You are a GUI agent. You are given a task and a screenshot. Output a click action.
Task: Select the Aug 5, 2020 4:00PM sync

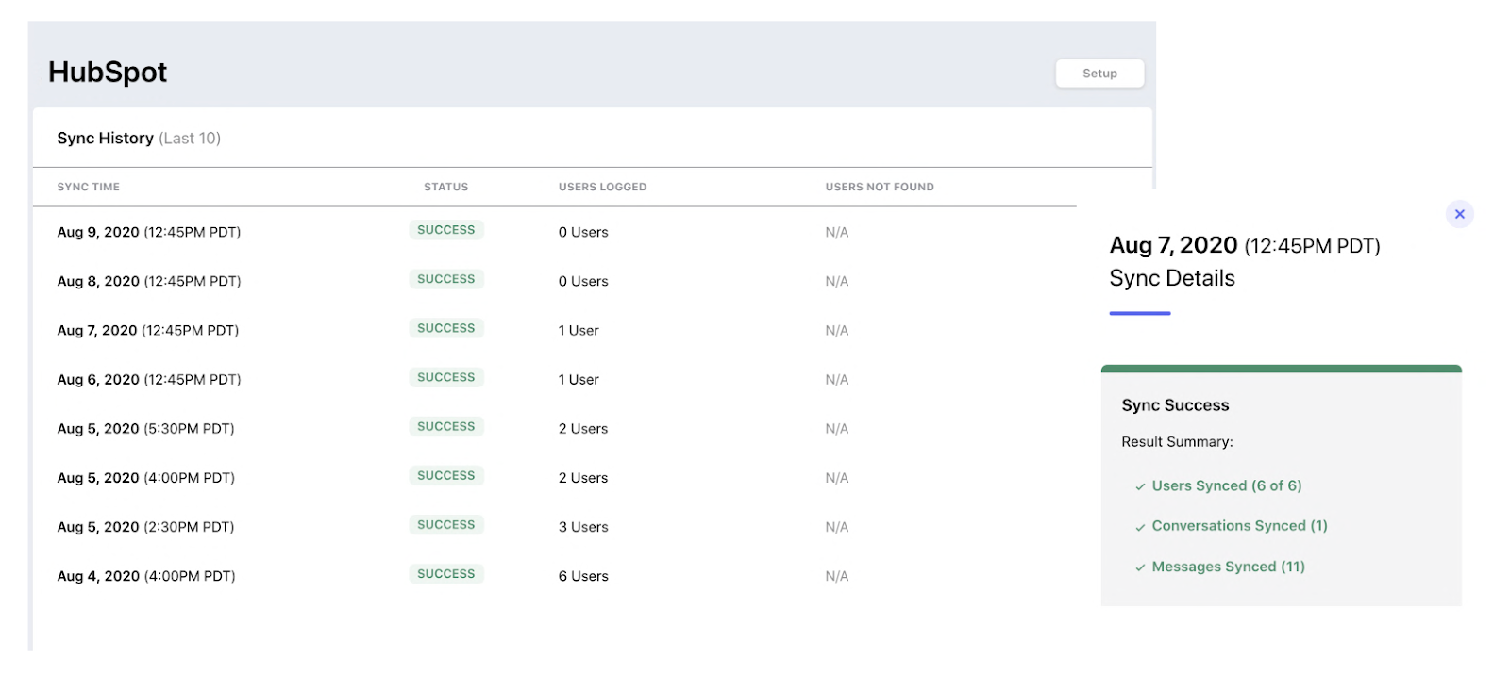coord(555,478)
